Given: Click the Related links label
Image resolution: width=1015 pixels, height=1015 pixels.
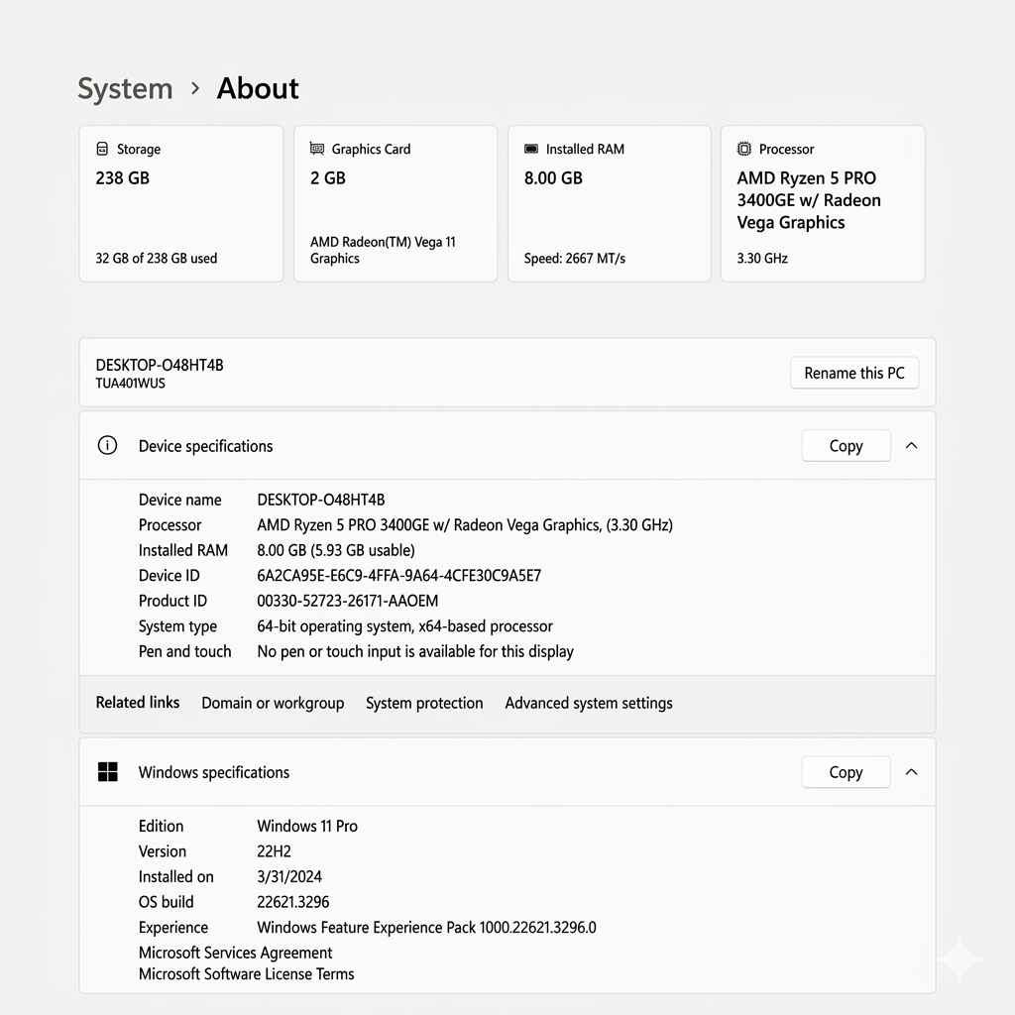Looking at the screenshot, I should [137, 703].
